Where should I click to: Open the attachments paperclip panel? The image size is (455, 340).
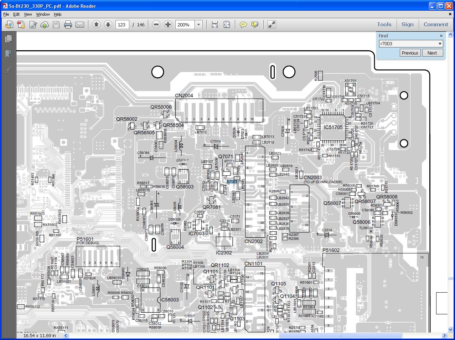pyautogui.click(x=8, y=69)
